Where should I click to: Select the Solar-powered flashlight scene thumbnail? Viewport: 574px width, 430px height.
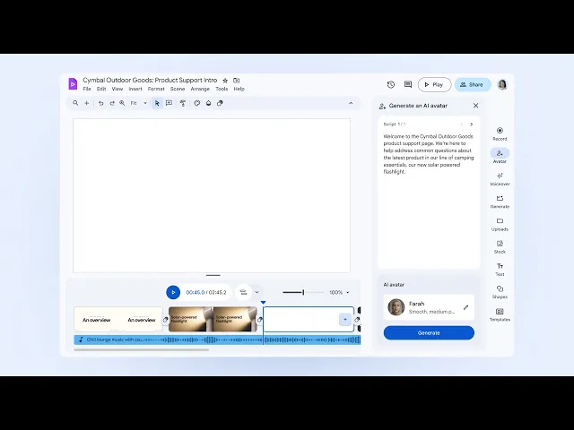213,319
